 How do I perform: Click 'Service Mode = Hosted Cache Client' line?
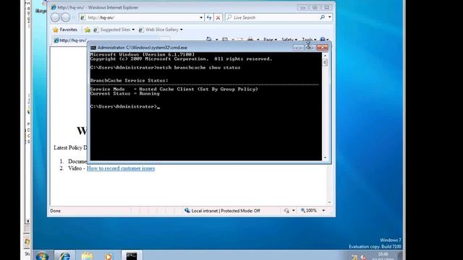pos(174,89)
